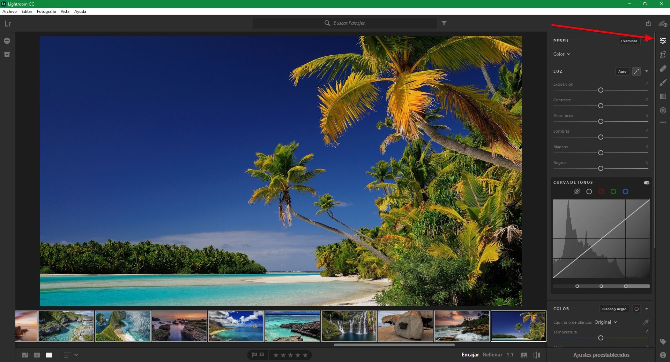Open the search filter funnel
Image resolution: width=670 pixels, height=362 pixels.
pos(444,23)
